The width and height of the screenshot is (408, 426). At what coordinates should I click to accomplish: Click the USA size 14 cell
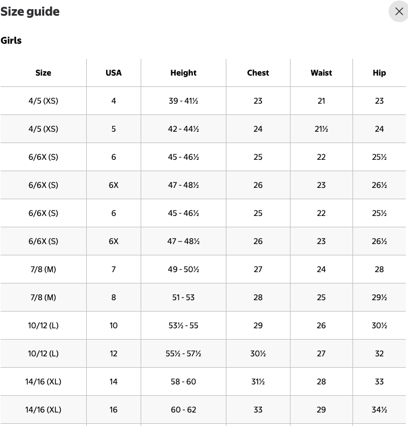[114, 382]
